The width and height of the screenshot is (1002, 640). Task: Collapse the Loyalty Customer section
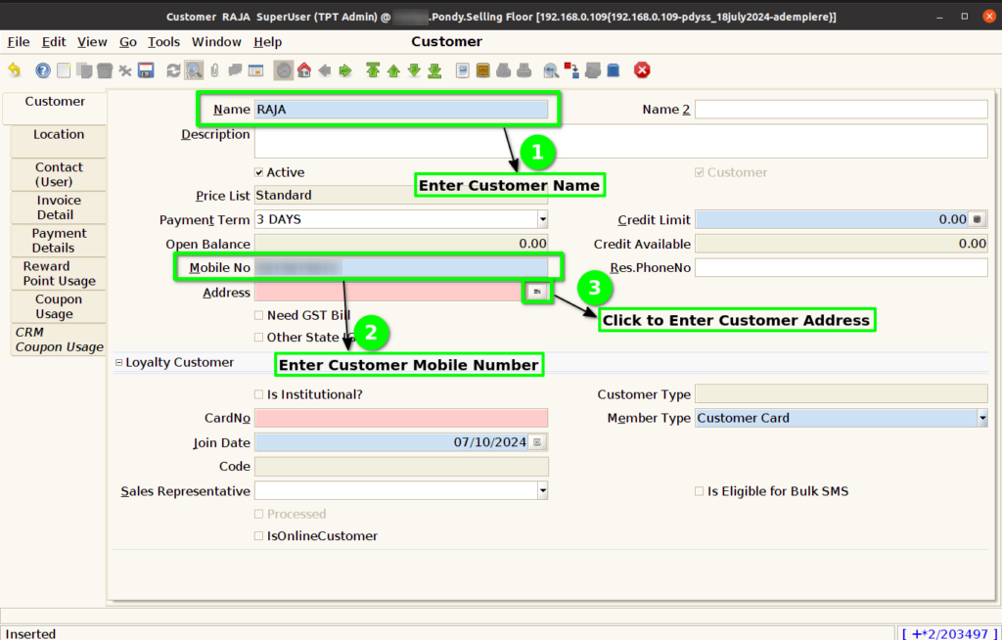pos(118,362)
